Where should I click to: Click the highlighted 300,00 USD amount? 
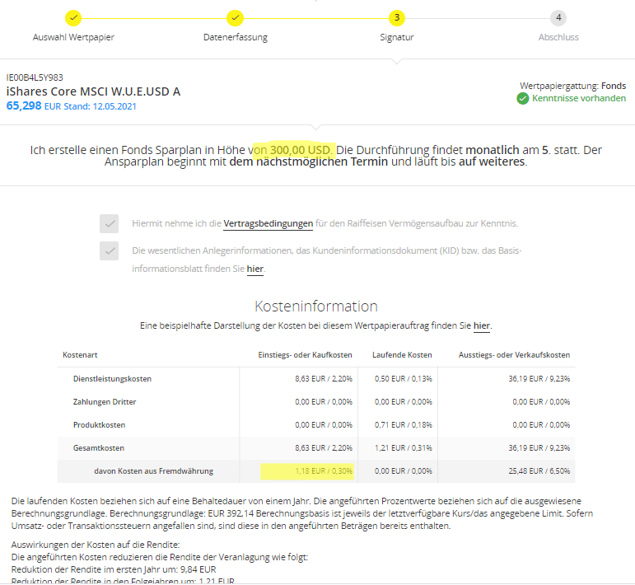(x=300, y=150)
